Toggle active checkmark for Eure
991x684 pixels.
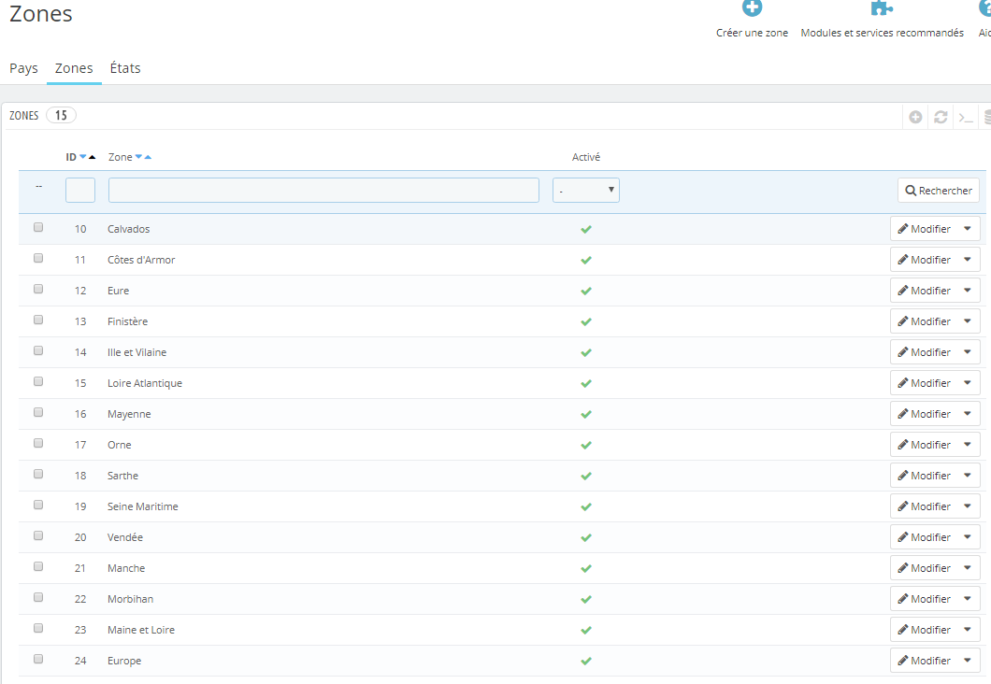coord(586,292)
